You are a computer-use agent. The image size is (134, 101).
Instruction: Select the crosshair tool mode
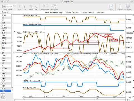tap(4, 6)
